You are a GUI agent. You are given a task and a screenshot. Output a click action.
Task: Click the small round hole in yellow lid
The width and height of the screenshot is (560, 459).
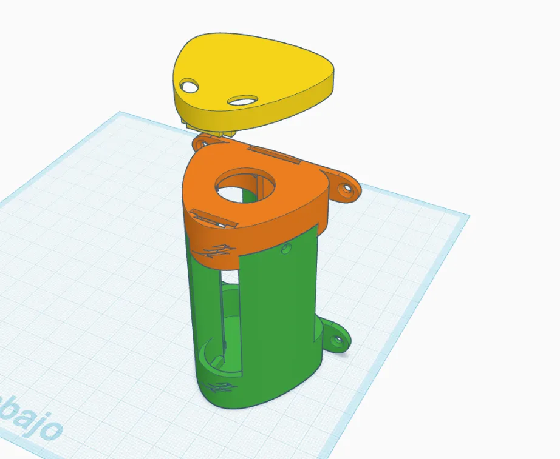[x=190, y=86]
